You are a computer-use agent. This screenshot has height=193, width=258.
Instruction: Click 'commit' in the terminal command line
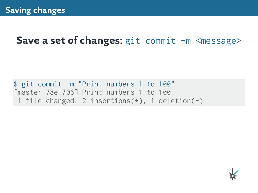tap(50, 84)
